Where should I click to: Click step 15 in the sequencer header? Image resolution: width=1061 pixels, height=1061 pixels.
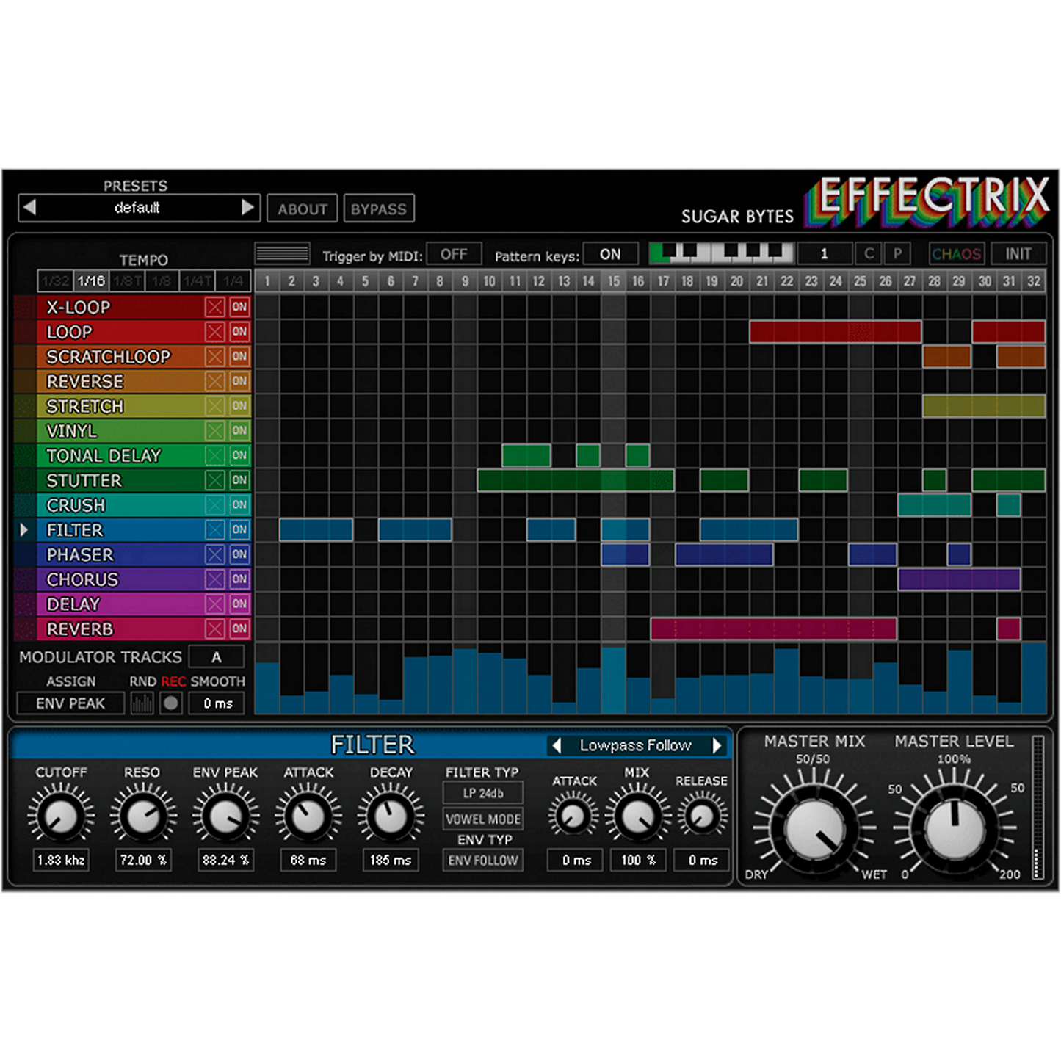pos(613,281)
